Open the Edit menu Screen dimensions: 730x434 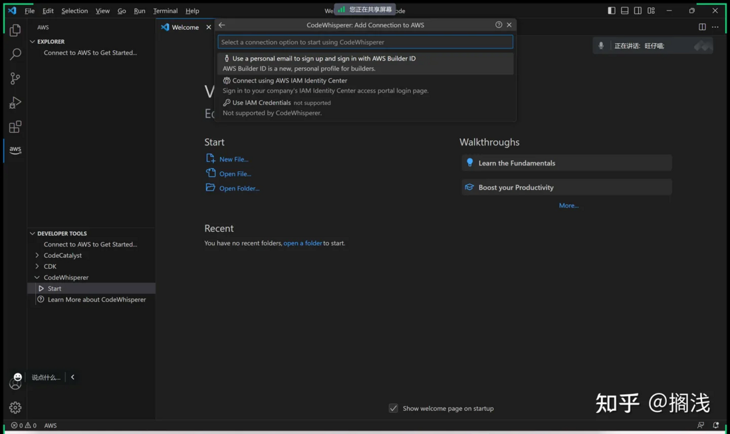48,11
